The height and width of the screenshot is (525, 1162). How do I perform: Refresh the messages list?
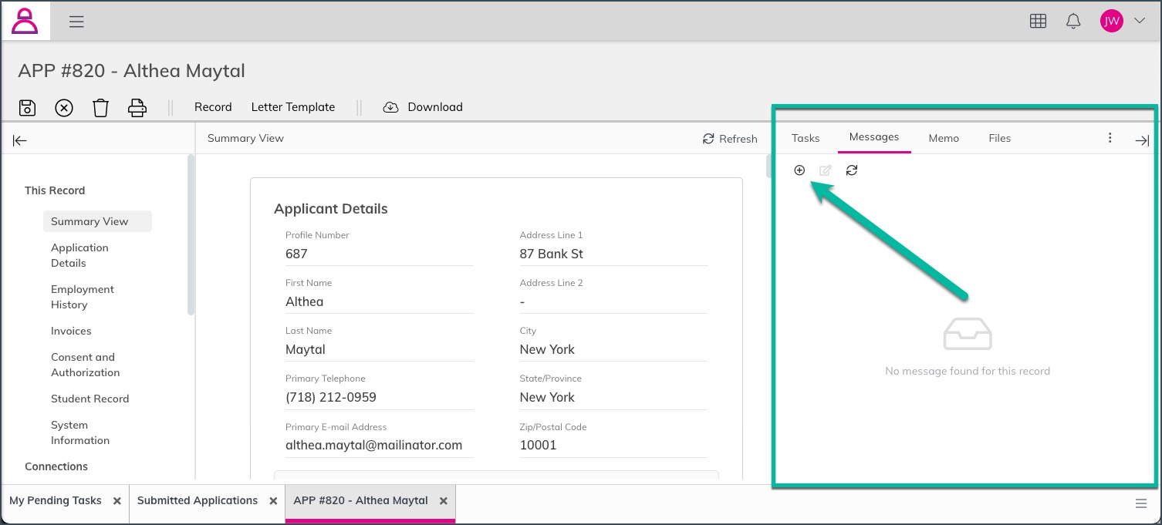point(852,170)
